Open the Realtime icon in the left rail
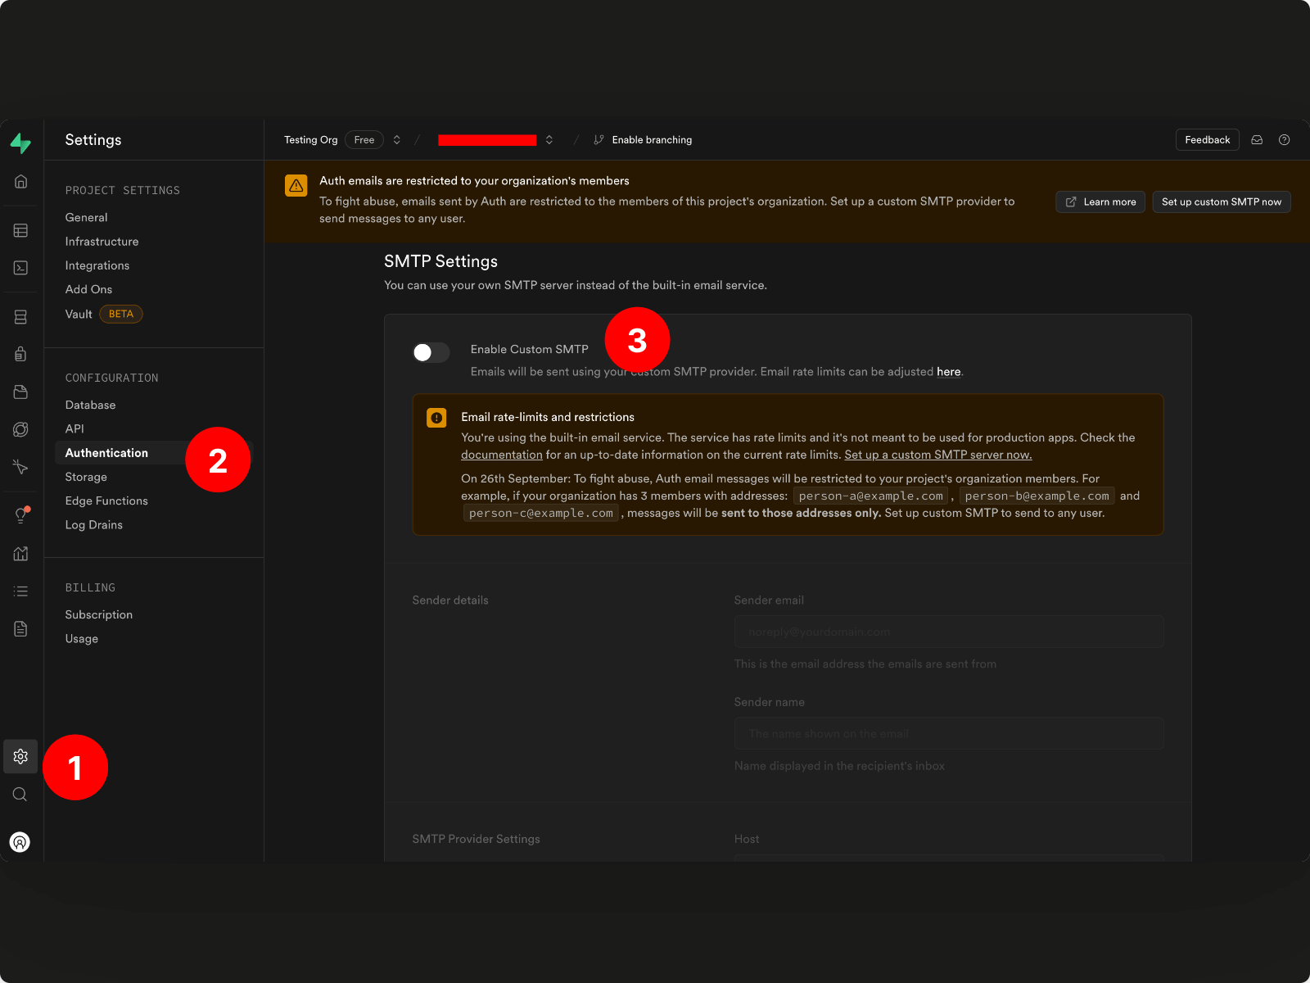This screenshot has width=1310, height=983. [20, 429]
